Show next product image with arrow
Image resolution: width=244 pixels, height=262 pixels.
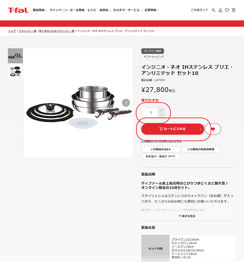pos(126,103)
